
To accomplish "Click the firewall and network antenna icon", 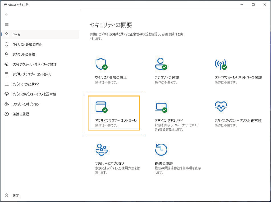I will tap(221, 64).
